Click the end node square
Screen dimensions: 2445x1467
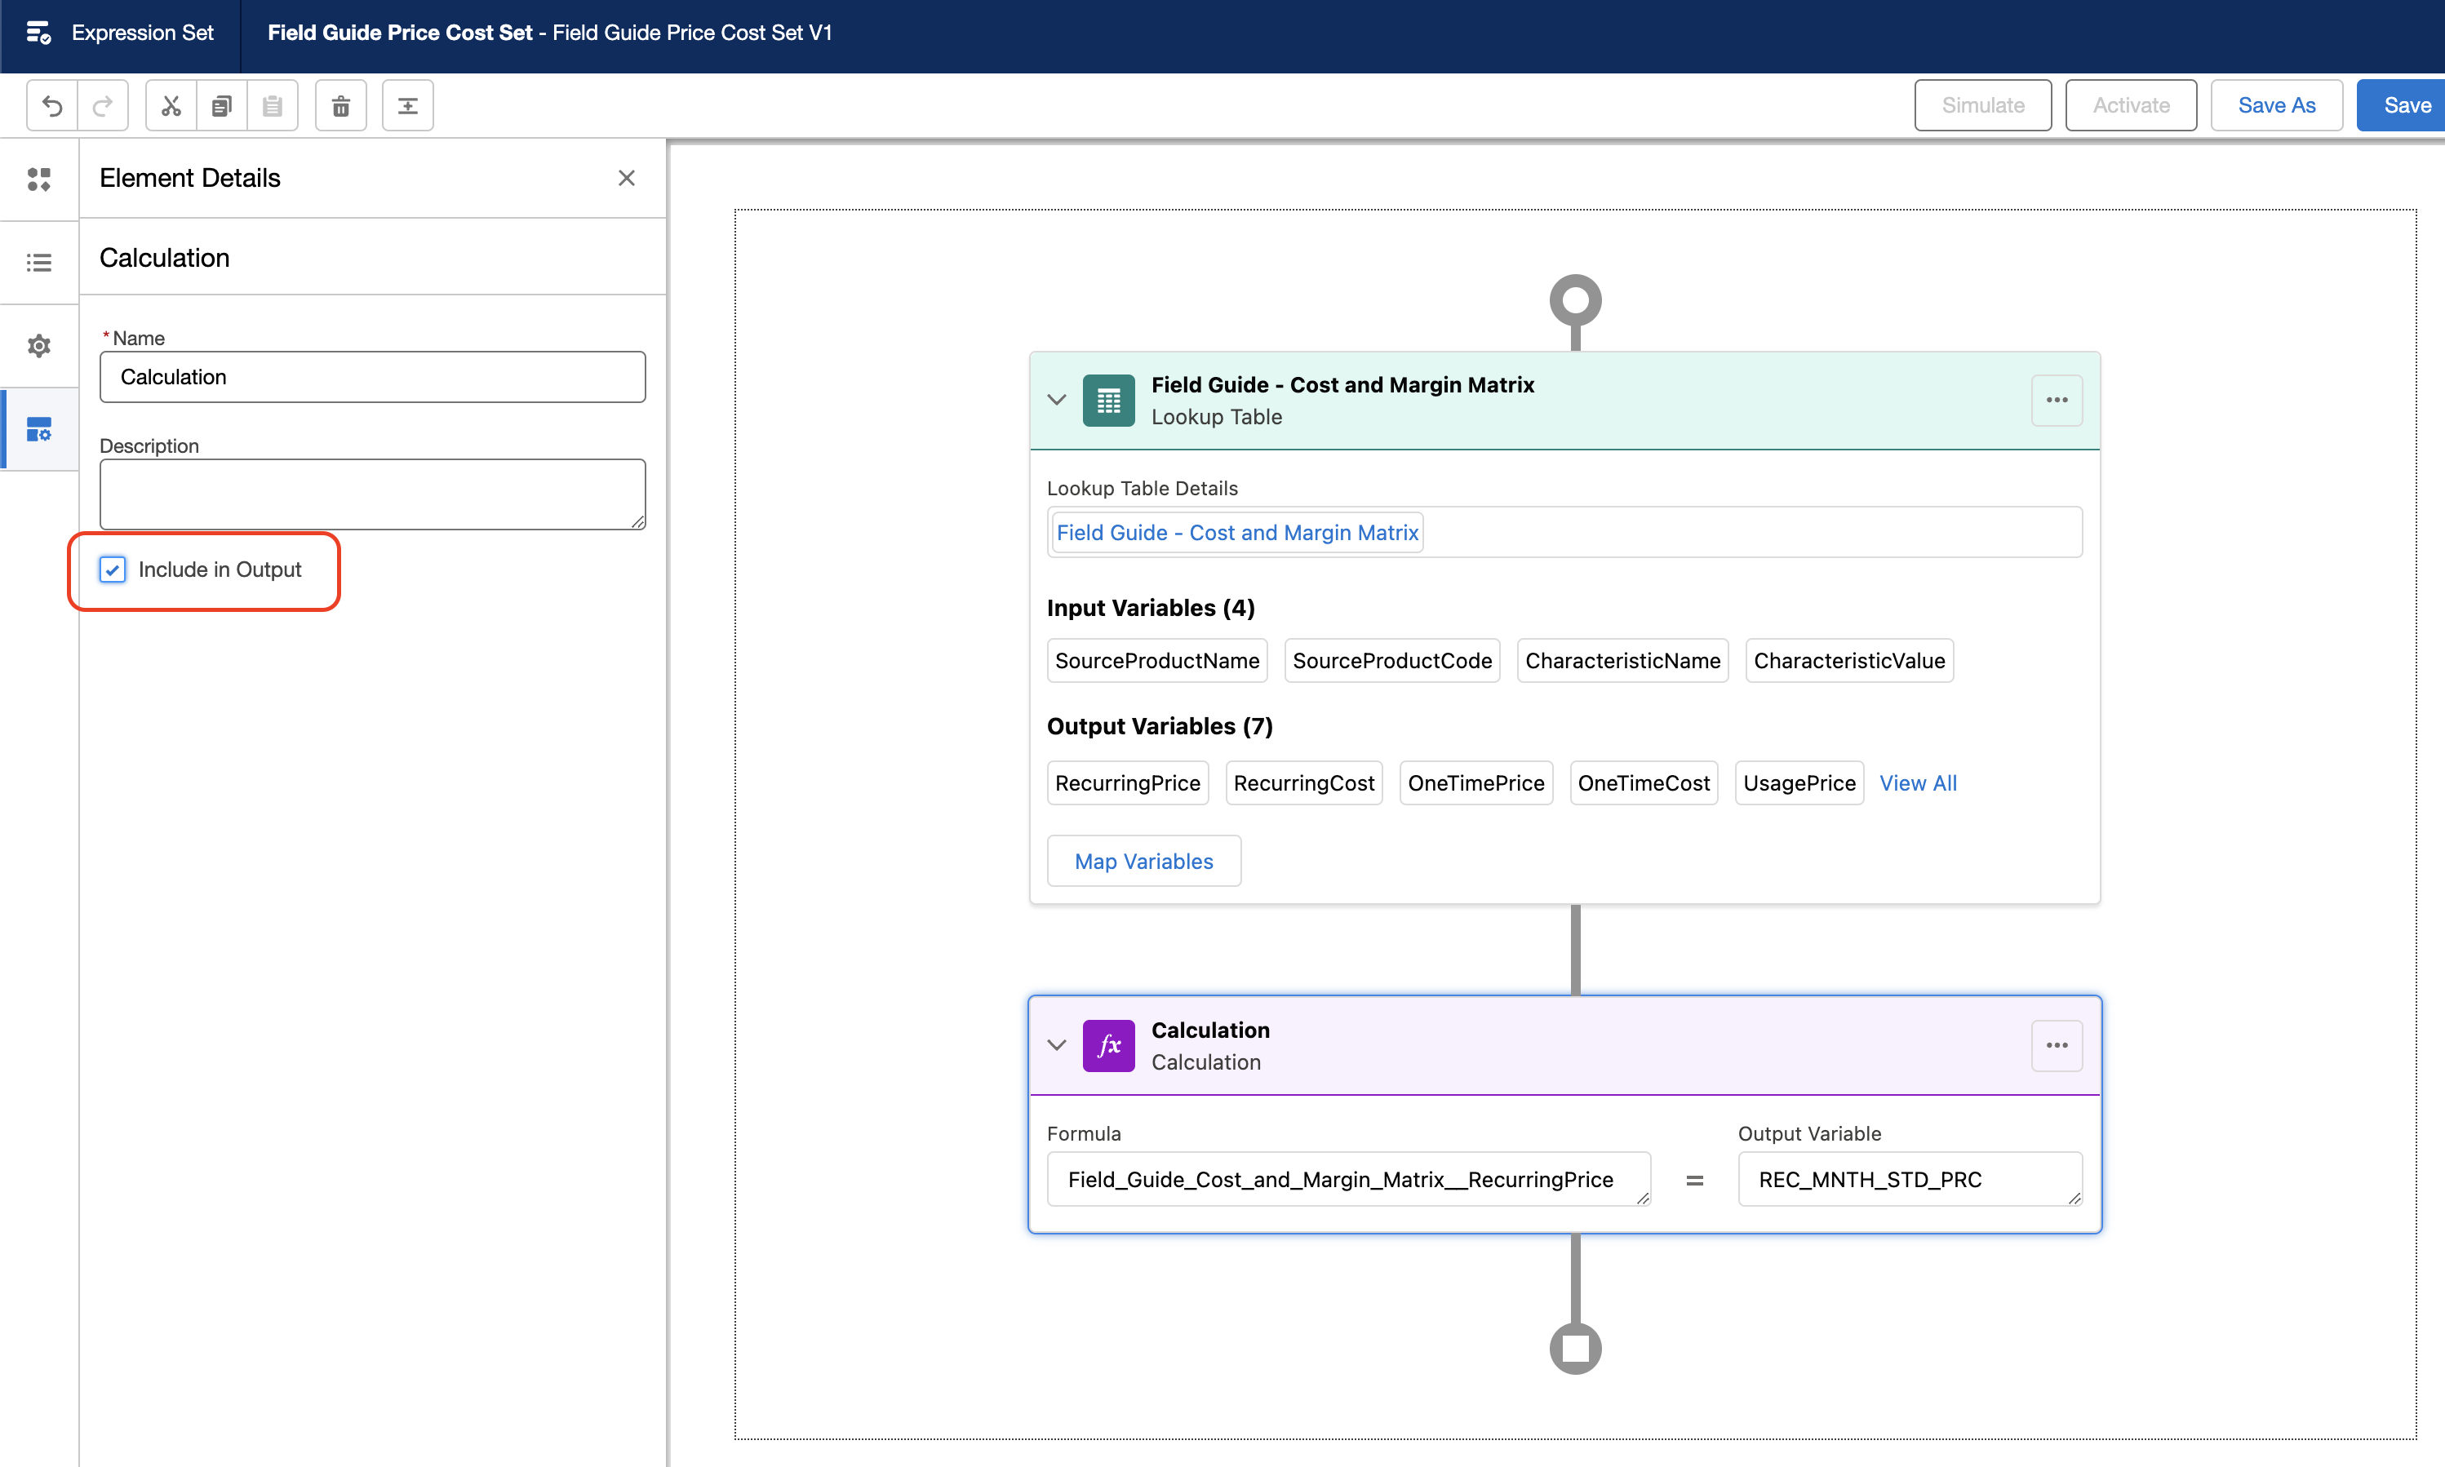[x=1575, y=1349]
